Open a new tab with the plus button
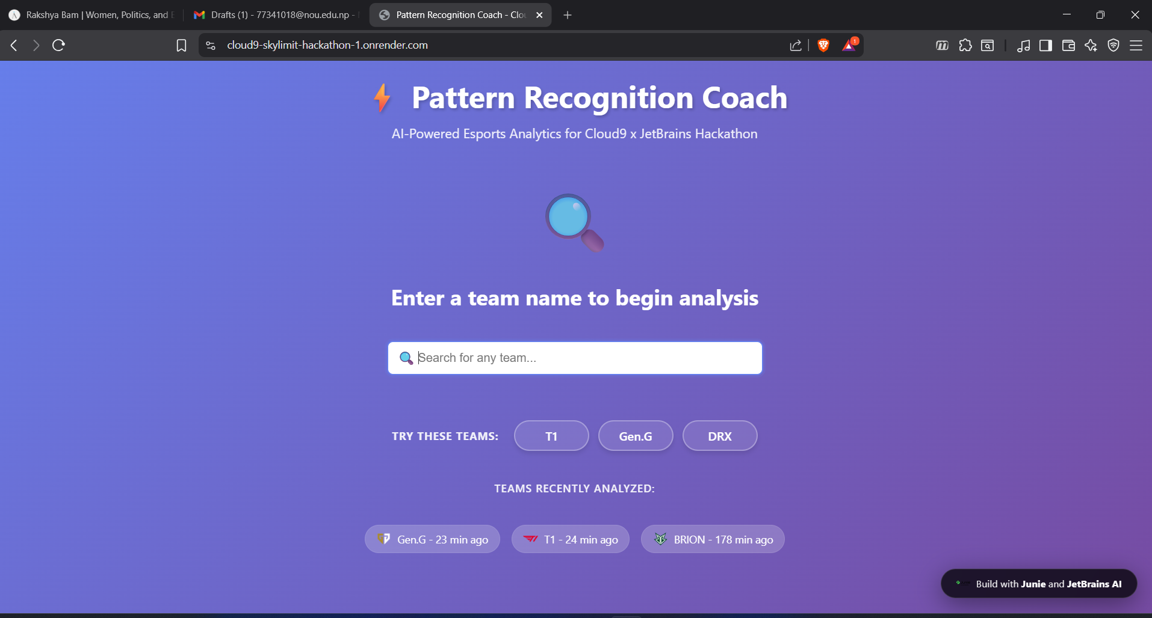Viewport: 1152px width, 618px height. pos(567,14)
